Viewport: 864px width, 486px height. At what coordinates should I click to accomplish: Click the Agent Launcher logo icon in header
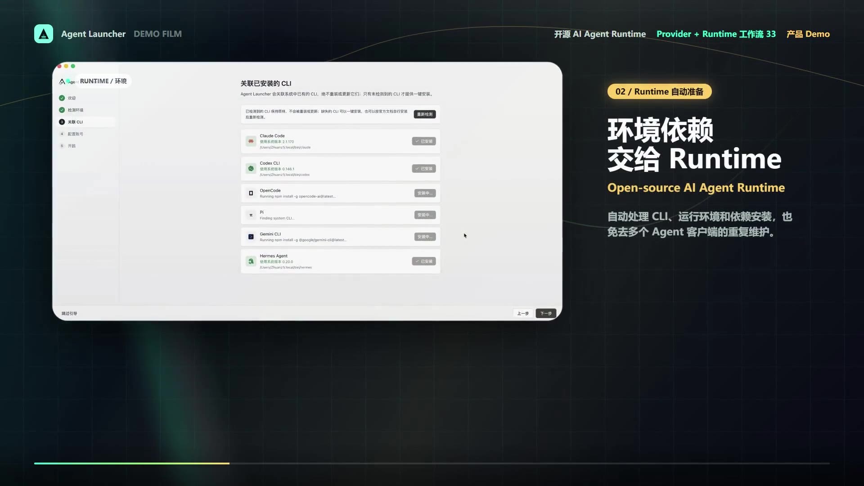point(44,34)
